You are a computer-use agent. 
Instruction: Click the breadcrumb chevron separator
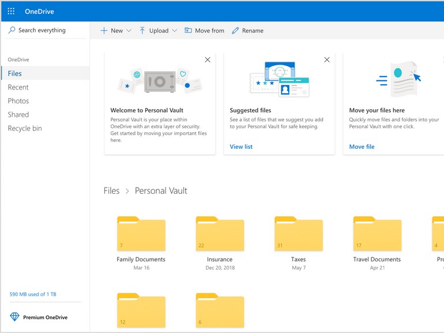tap(127, 191)
